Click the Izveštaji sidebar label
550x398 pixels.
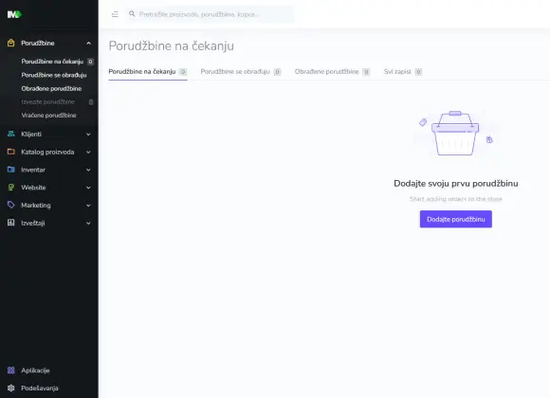pyautogui.click(x=32, y=223)
